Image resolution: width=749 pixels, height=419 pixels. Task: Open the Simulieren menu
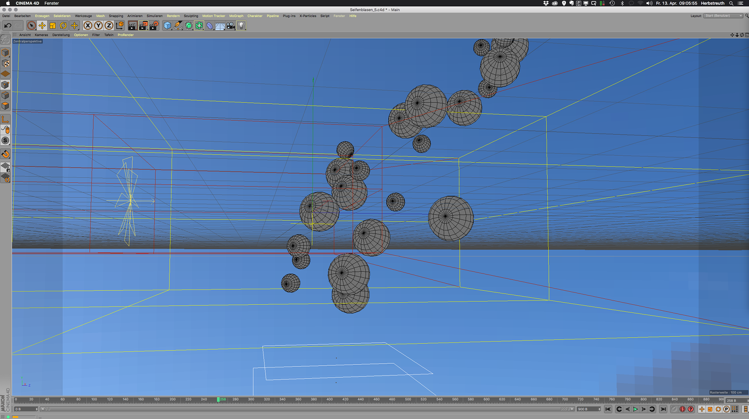(154, 16)
